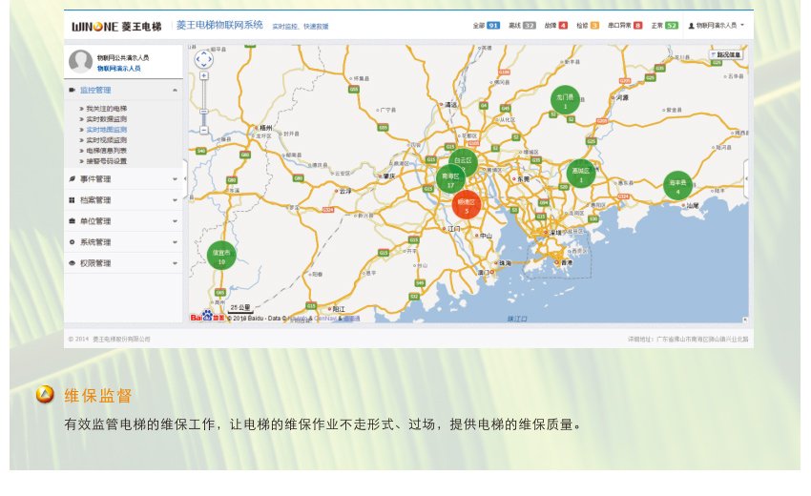The height and width of the screenshot is (496, 811).
Task: Click the 25 公里 map scale label
Action: coord(240,307)
